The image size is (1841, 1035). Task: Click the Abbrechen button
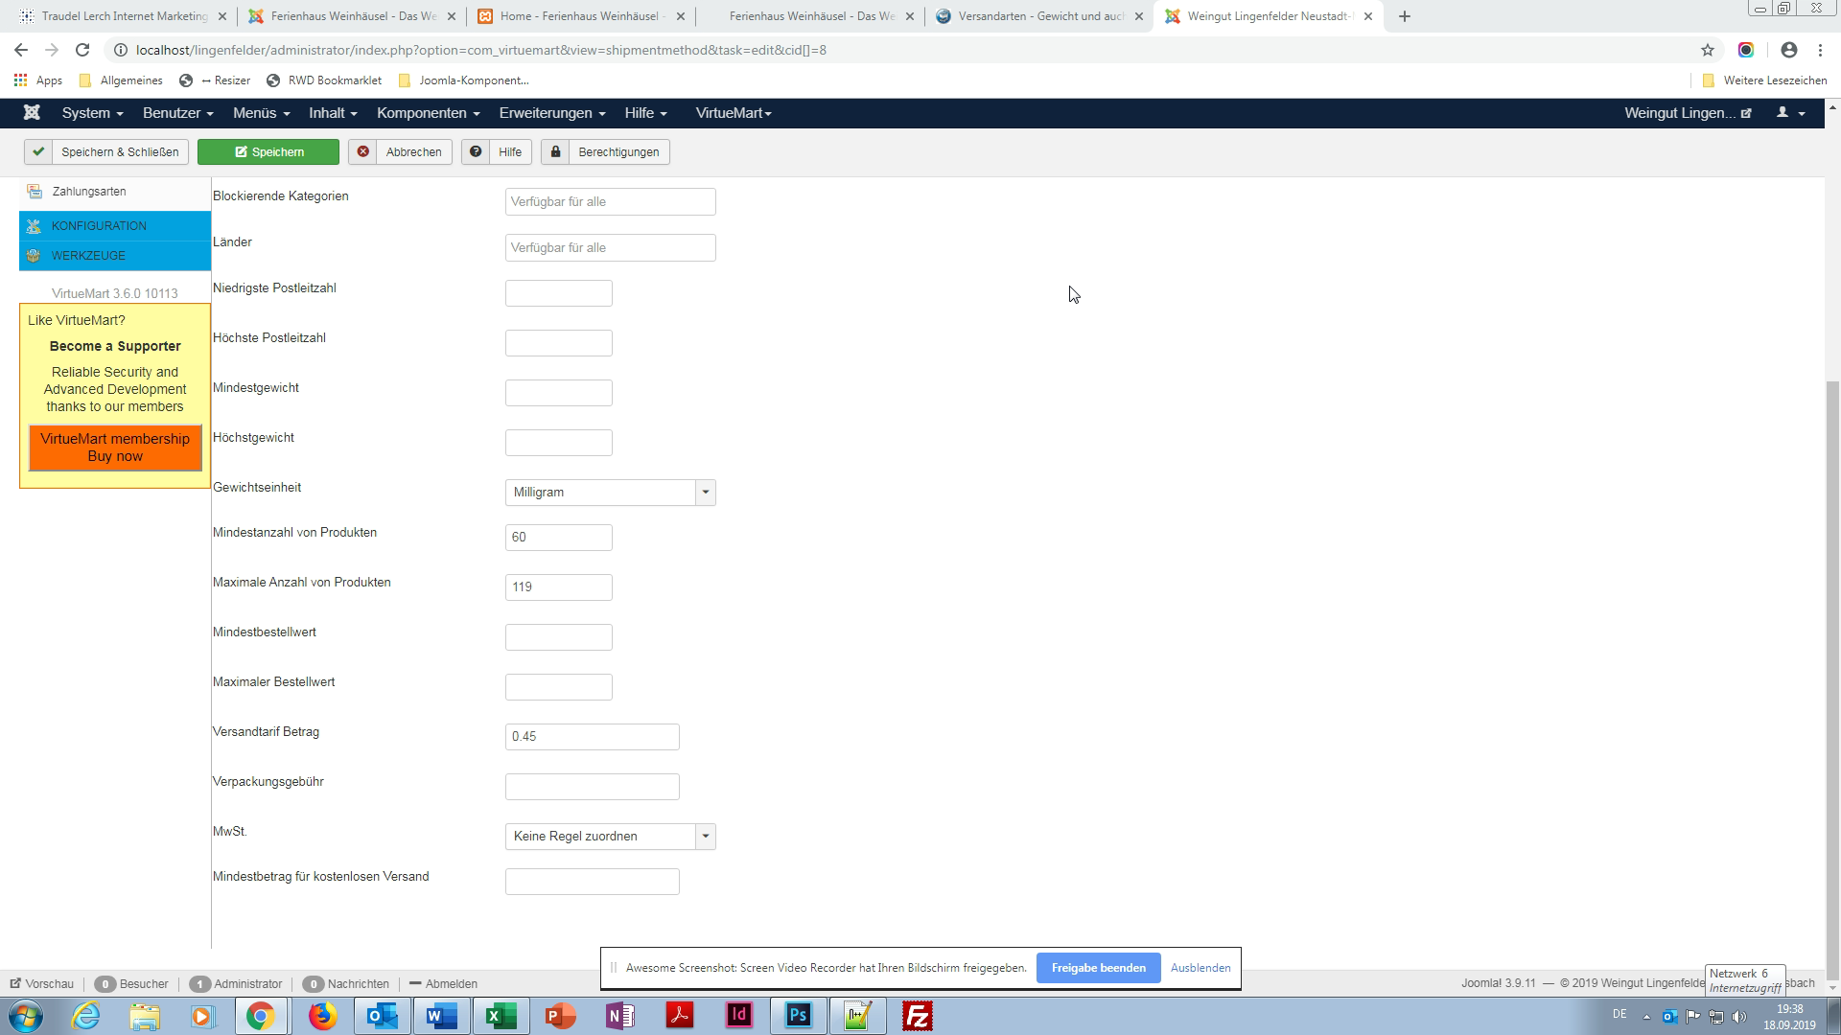tap(400, 152)
